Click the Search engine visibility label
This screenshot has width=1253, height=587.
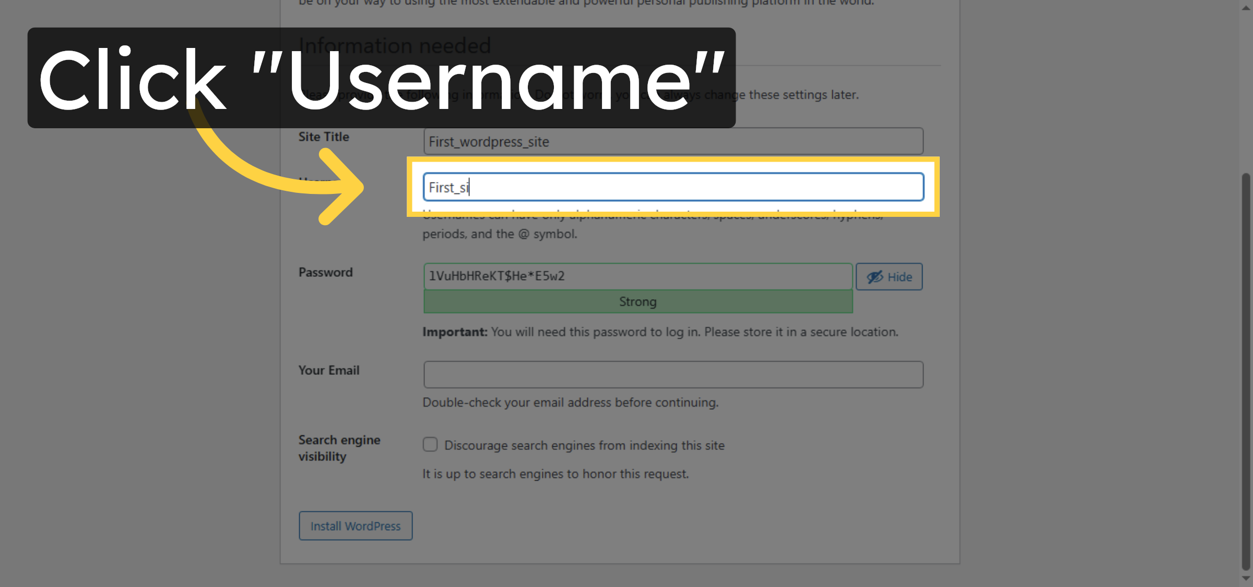pyautogui.click(x=339, y=447)
